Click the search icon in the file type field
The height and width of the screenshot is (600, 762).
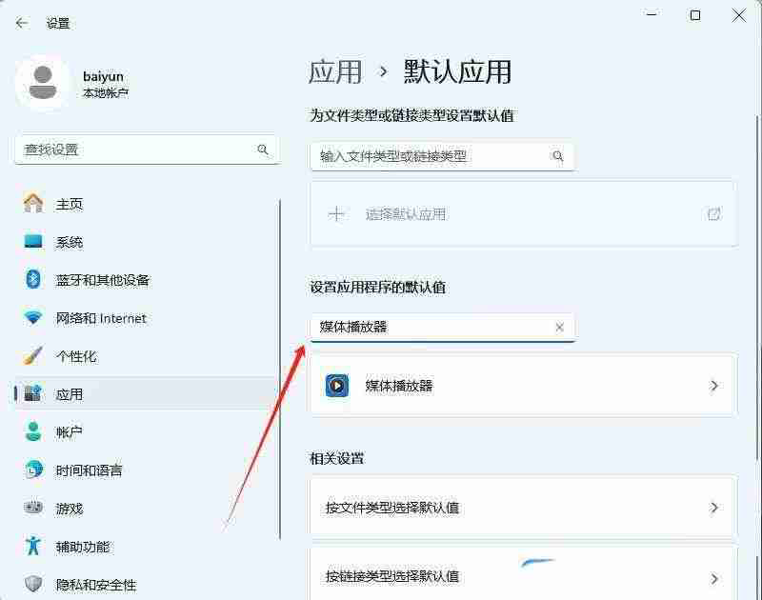558,156
